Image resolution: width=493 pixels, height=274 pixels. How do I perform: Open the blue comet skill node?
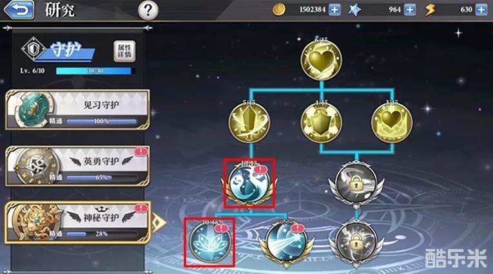point(286,242)
